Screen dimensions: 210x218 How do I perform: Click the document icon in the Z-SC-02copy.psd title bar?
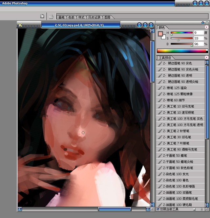pyautogui.click(x=20, y=25)
